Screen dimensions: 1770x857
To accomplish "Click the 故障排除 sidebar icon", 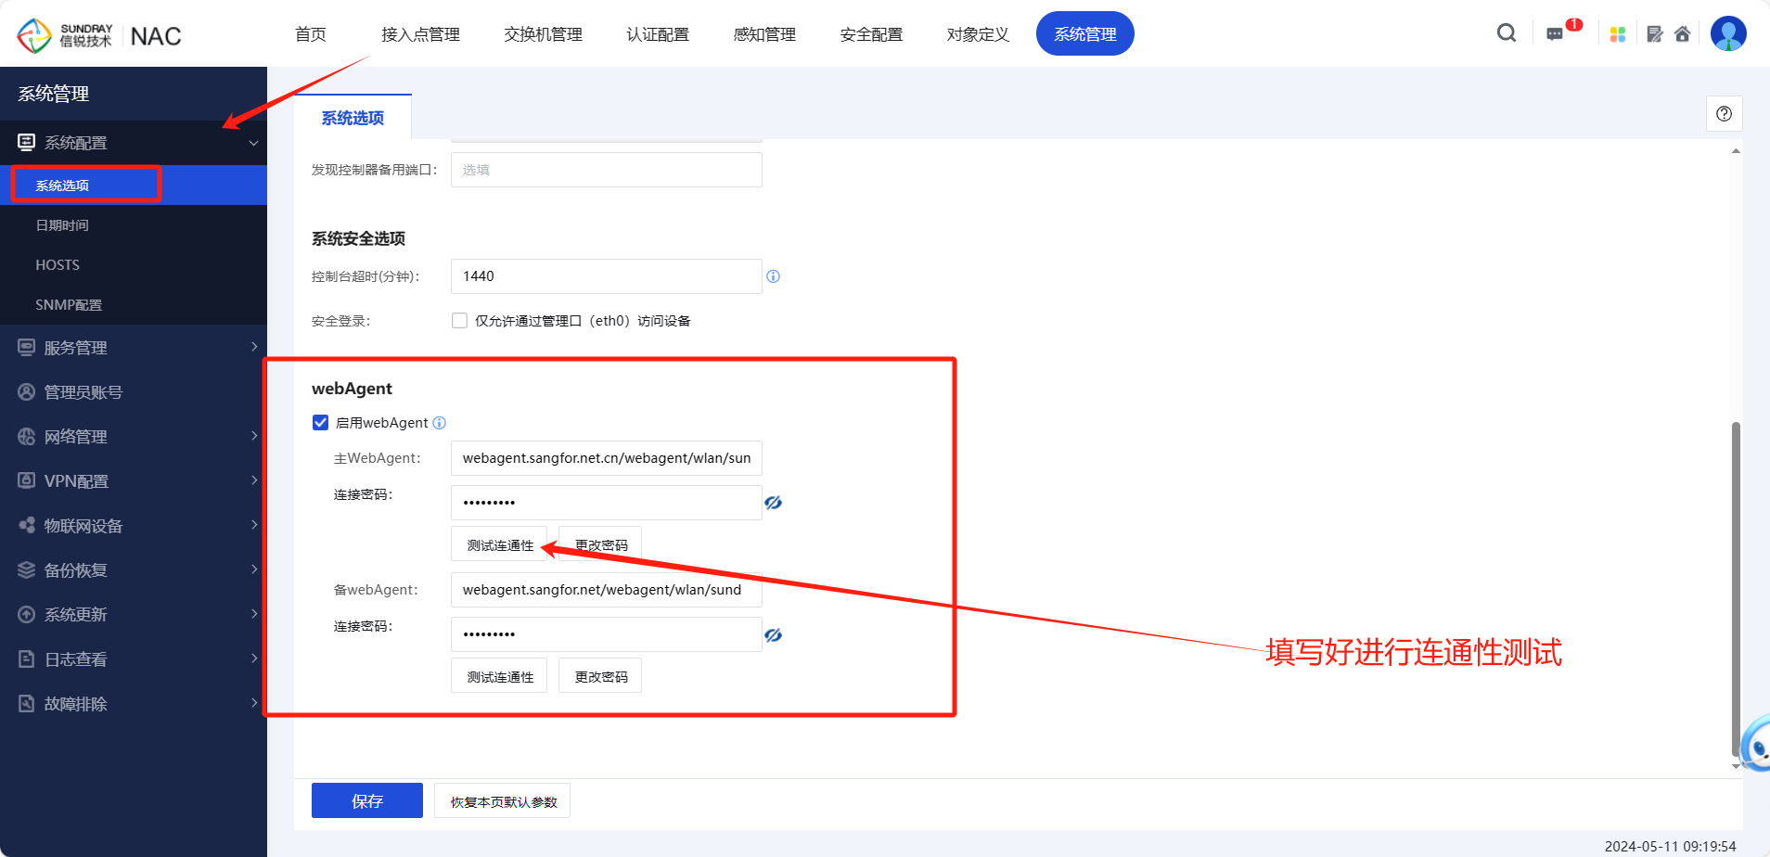I will coord(27,703).
